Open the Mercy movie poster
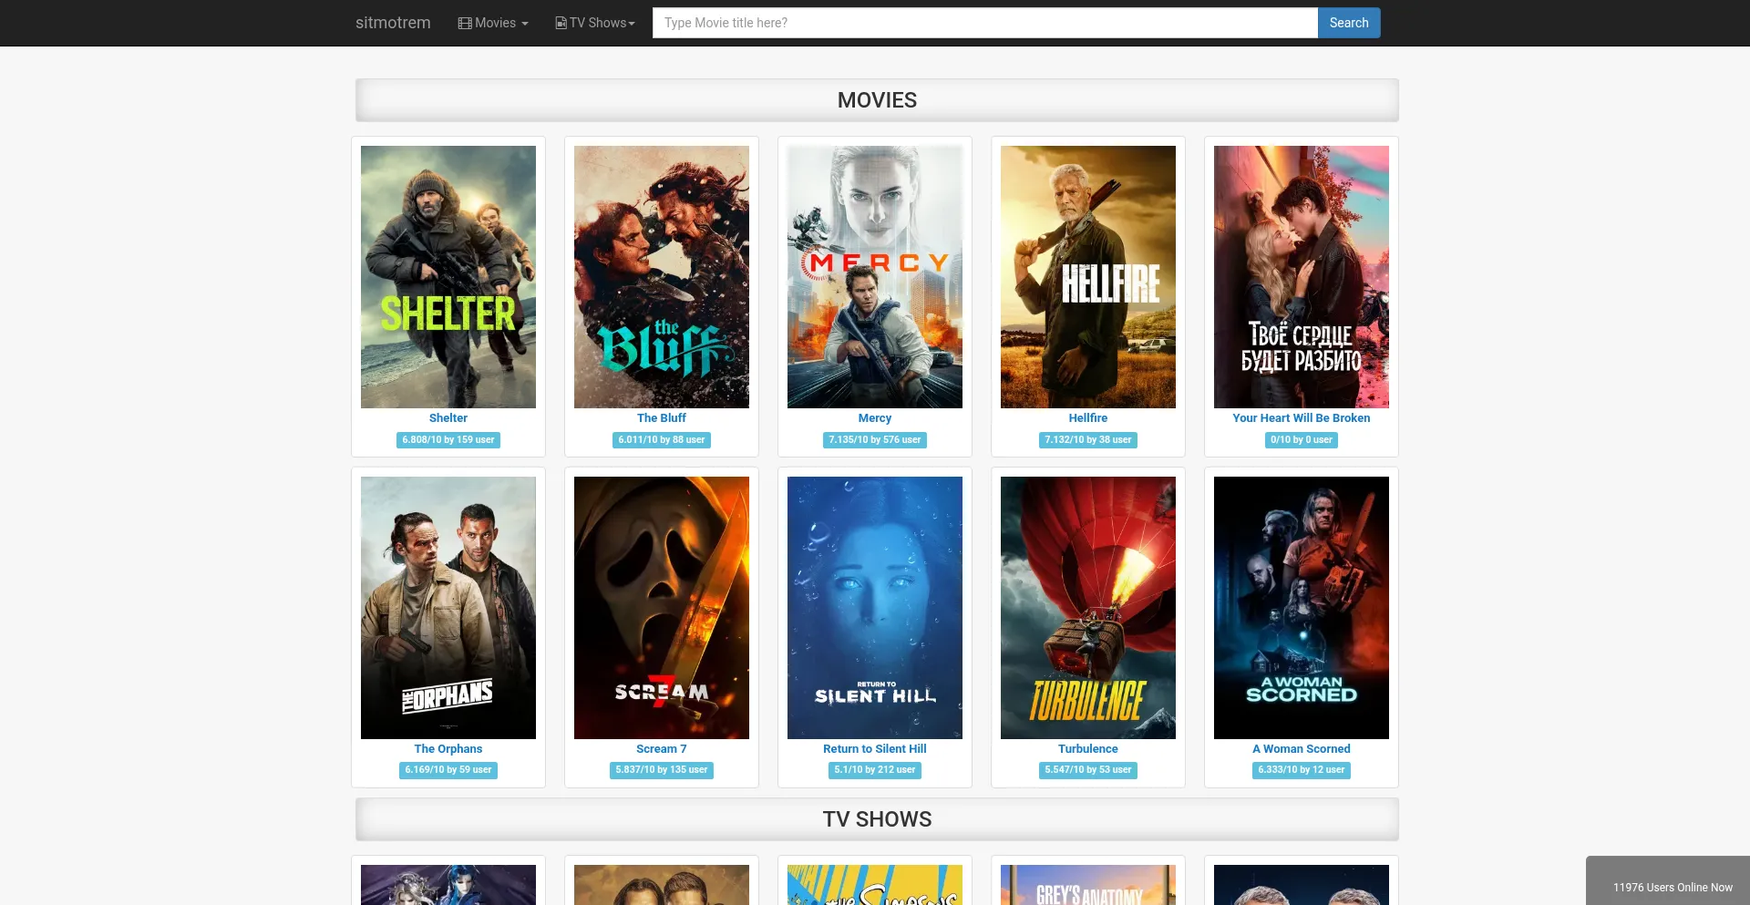 875,277
